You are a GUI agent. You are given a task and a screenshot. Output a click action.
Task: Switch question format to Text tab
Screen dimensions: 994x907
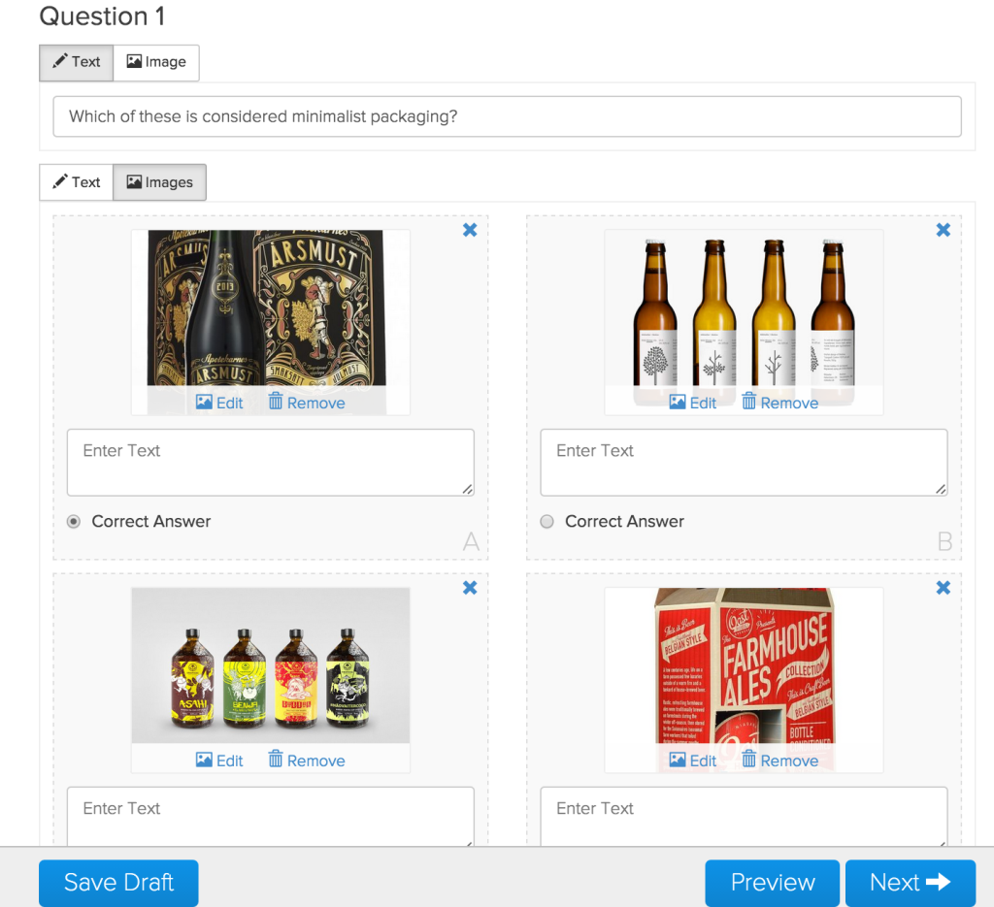(x=77, y=62)
